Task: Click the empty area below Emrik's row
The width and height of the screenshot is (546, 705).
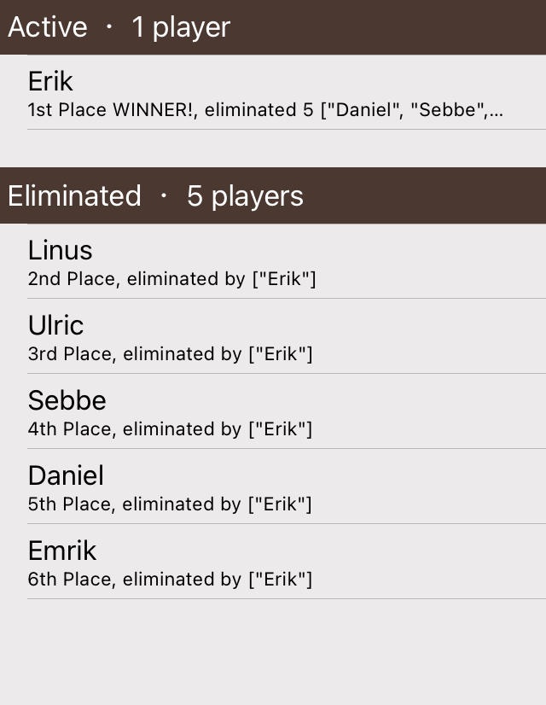Action: point(273,650)
